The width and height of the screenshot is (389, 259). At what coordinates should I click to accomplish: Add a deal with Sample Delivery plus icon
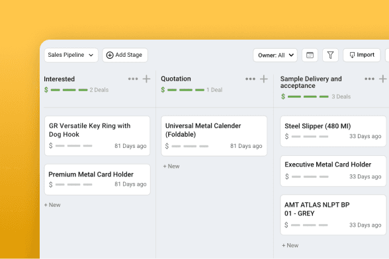coord(383,79)
